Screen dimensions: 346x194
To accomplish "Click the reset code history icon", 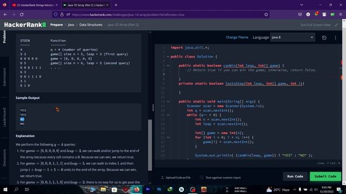I will 324,38.
